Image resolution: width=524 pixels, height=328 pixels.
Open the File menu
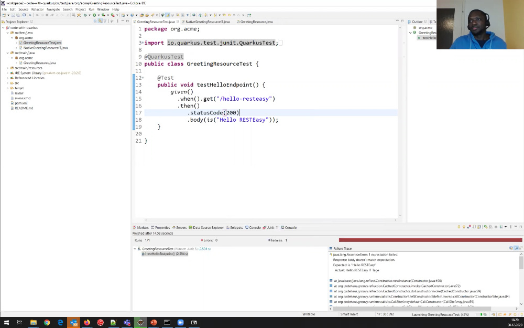click(4, 9)
